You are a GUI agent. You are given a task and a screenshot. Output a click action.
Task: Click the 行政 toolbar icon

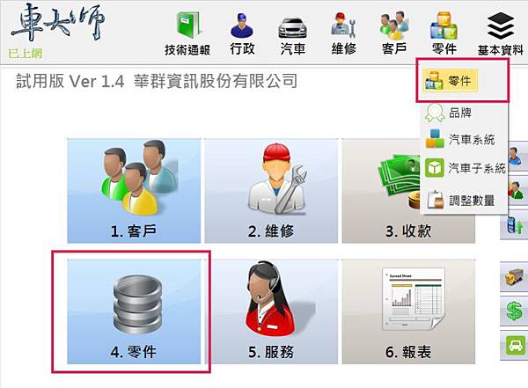click(x=242, y=33)
